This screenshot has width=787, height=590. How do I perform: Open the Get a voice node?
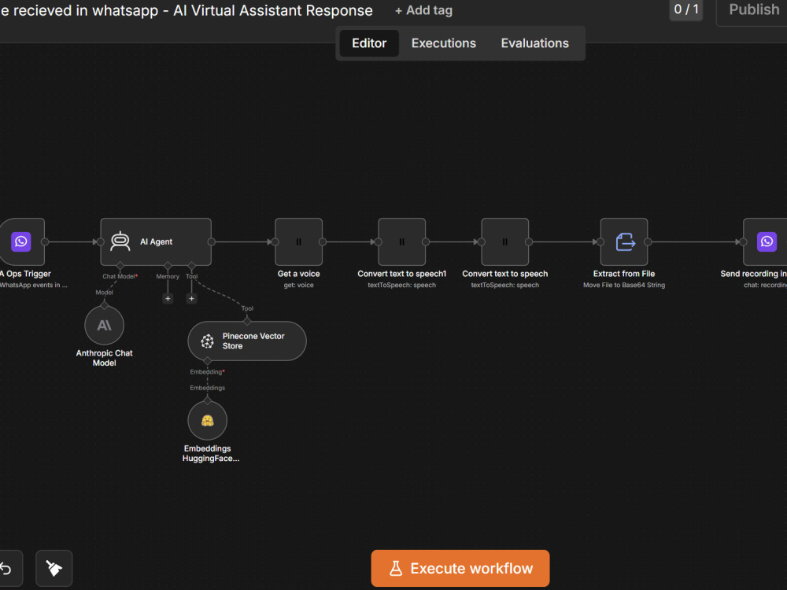point(298,242)
